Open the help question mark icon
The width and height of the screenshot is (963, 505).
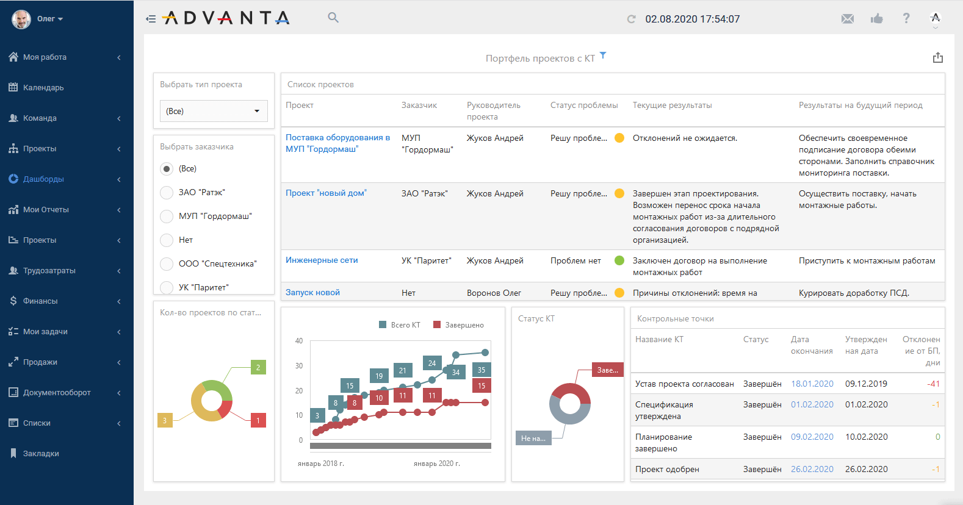pyautogui.click(x=906, y=18)
